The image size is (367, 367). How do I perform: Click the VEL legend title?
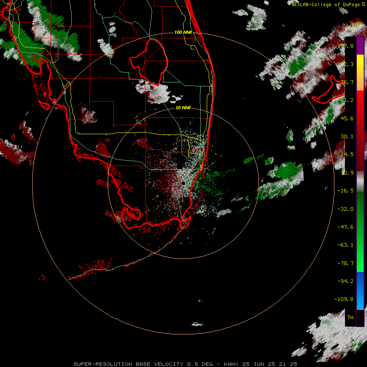[358, 24]
